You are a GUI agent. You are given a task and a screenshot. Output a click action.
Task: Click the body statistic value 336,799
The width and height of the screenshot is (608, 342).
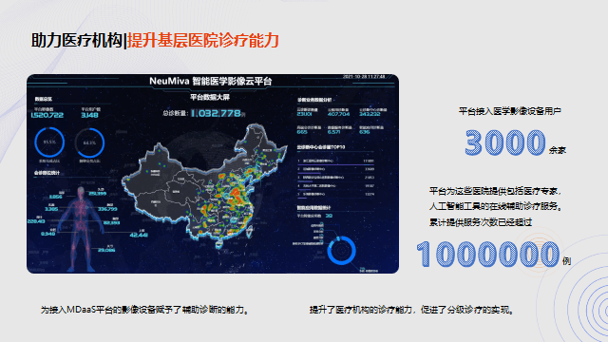[107, 209]
